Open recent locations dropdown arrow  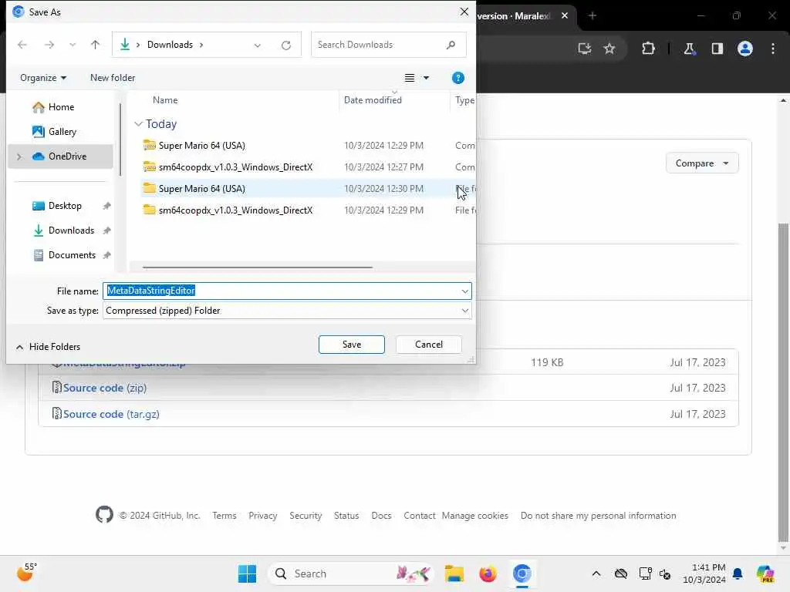point(73,45)
